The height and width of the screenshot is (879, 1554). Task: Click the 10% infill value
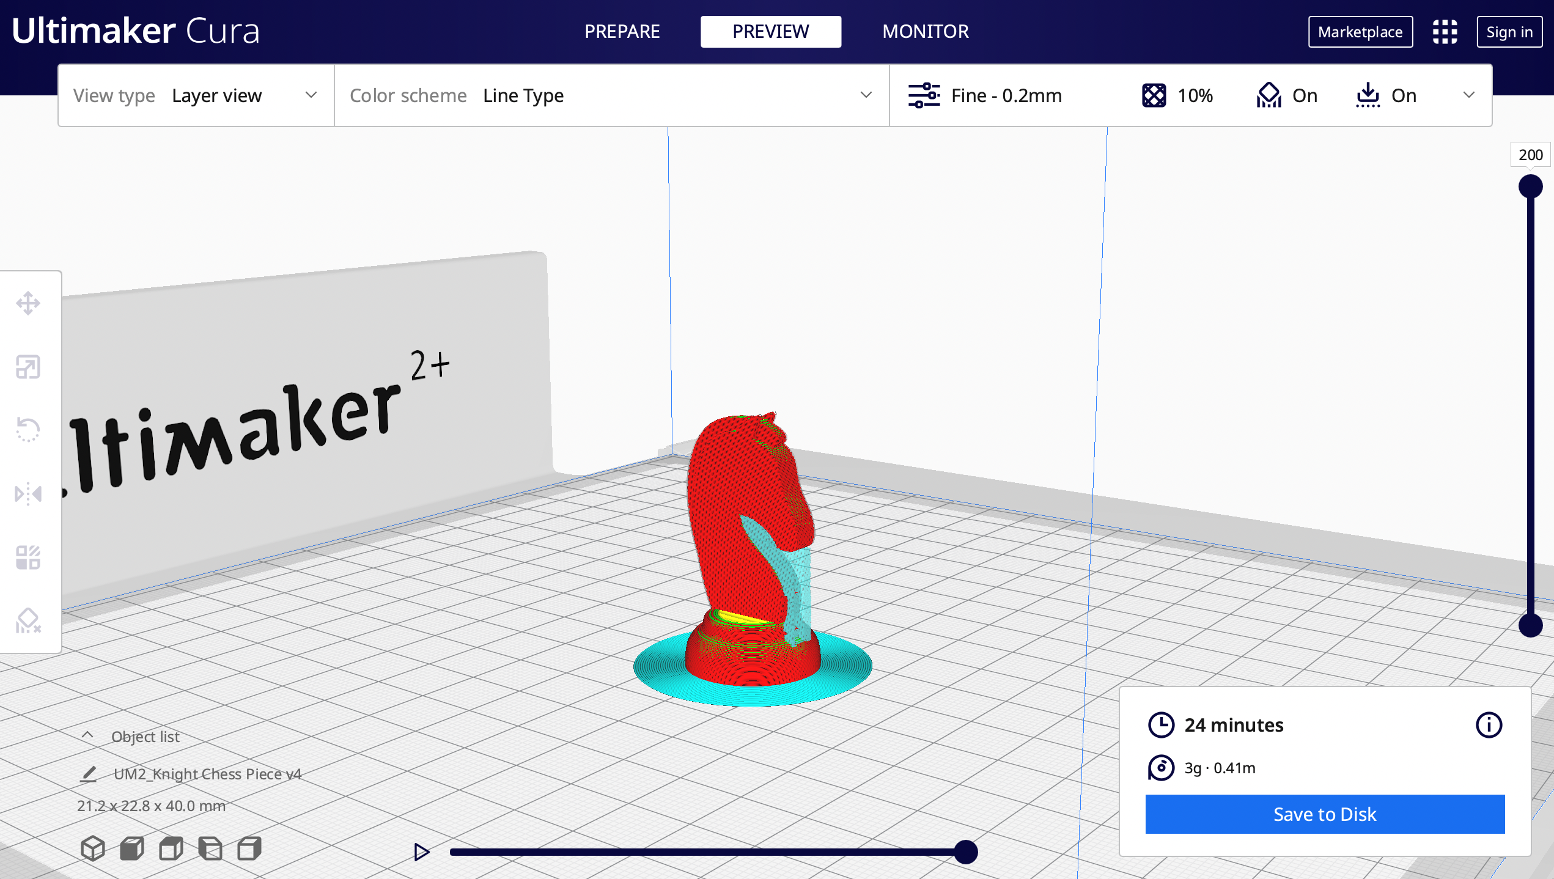1195,95
